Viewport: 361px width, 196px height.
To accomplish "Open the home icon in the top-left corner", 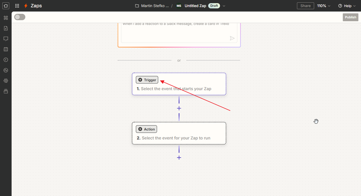I will pyautogui.click(x=6, y=6).
